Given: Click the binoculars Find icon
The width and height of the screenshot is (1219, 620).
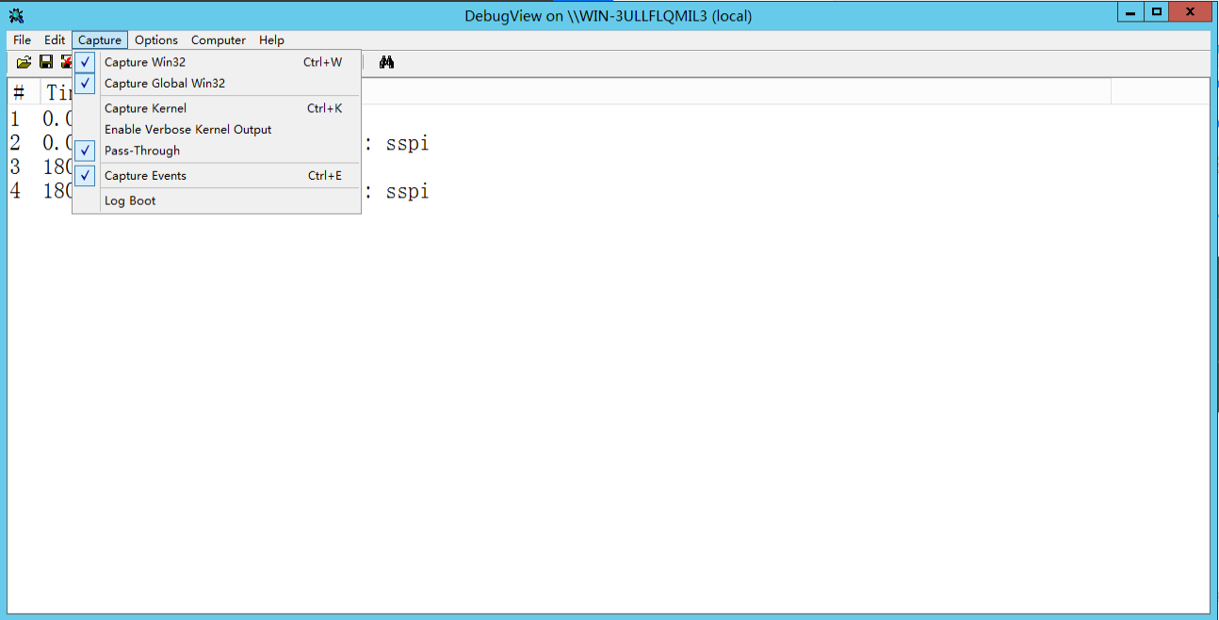Looking at the screenshot, I should click(x=386, y=62).
